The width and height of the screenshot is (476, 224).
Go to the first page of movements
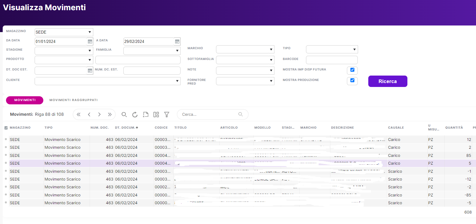tap(79, 115)
